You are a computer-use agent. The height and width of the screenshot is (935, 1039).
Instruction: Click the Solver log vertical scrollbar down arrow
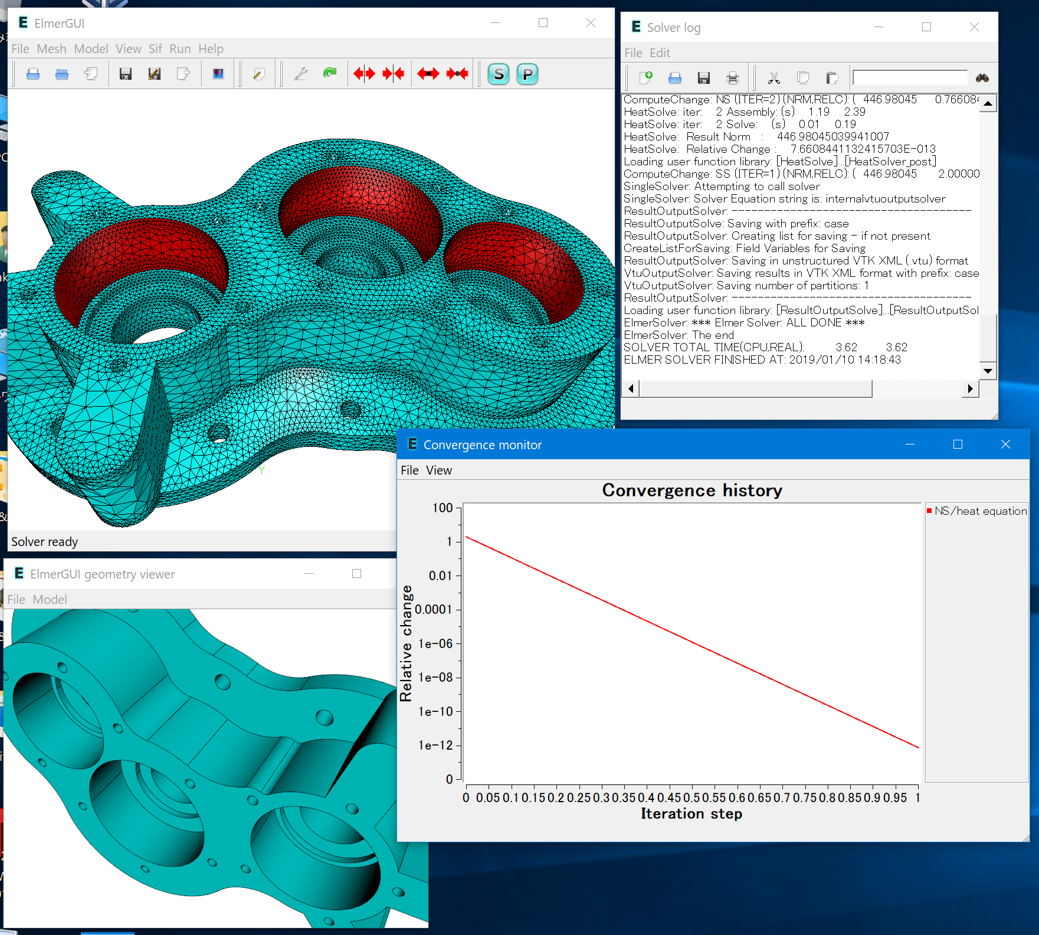coord(988,371)
